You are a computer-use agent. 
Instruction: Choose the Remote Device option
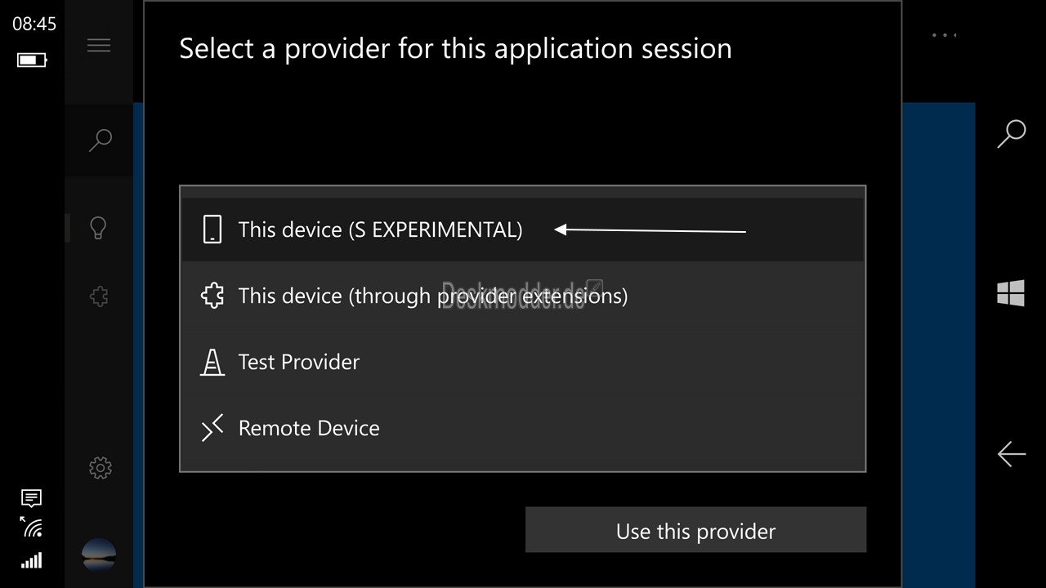click(309, 428)
